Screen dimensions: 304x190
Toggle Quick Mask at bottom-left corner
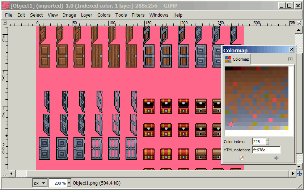[5, 174]
